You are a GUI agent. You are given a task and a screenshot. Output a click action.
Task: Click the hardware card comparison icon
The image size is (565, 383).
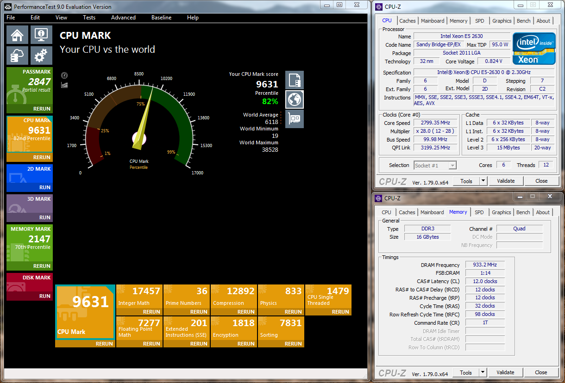[295, 118]
